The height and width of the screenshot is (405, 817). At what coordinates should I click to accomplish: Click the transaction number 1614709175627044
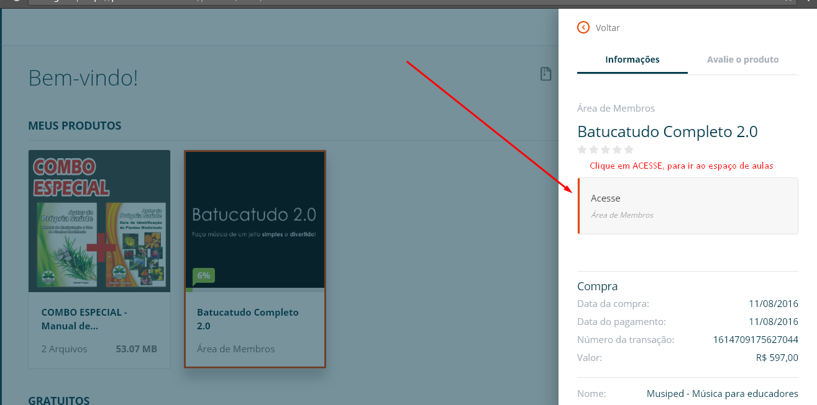pos(755,339)
